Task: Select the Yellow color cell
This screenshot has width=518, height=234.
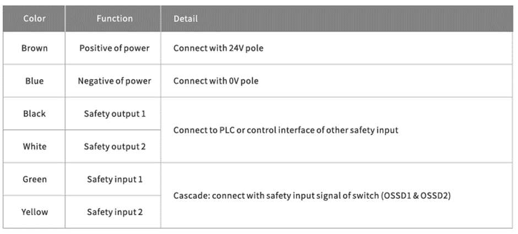Action: (x=34, y=211)
